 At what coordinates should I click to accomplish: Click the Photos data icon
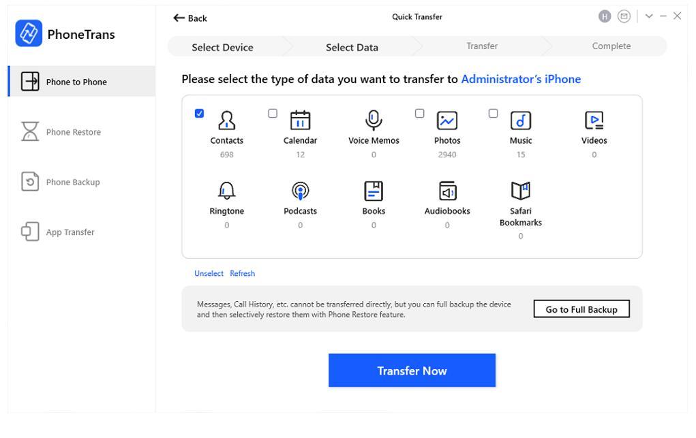[x=447, y=121]
